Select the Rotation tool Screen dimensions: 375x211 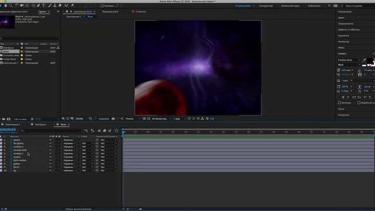click(x=17, y=5)
